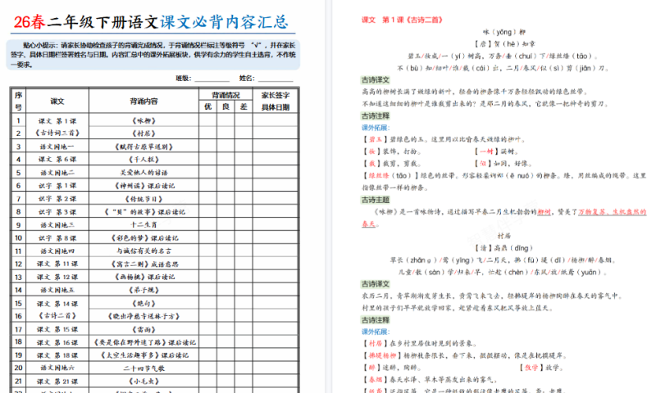Screen dimensions: 656x393
Task: Click the annotation 【拂堤杨柳】
Action: (x=382, y=356)
